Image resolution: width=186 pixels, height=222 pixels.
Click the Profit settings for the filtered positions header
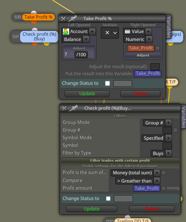(x=120, y=166)
